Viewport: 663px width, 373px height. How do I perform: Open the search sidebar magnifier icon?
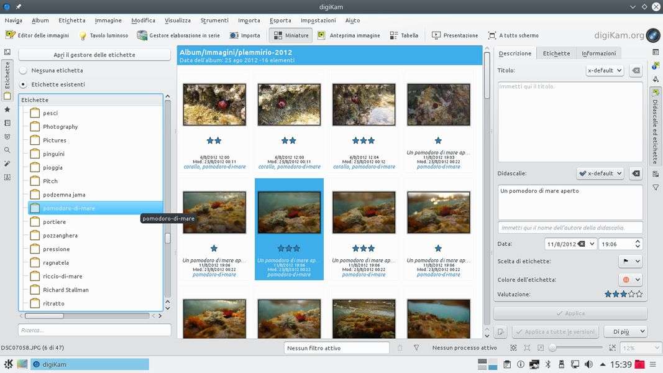click(x=7, y=150)
